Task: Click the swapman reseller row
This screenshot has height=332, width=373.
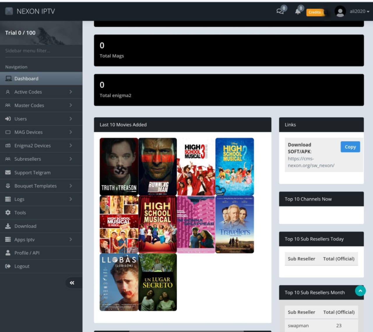Action: pos(321,326)
